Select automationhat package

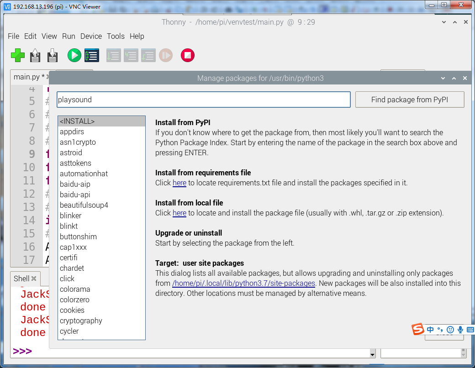coord(101,173)
